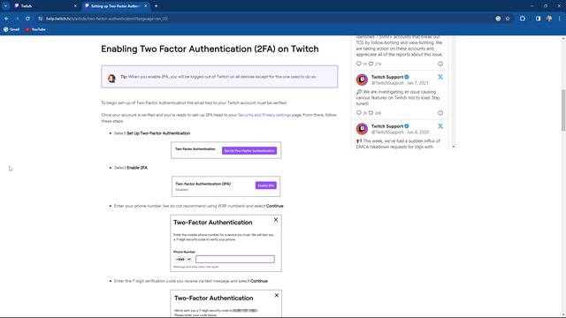The image size is (566, 318).
Task: Click the bold Continue text after phone number step
Action: pyautogui.click(x=275, y=206)
